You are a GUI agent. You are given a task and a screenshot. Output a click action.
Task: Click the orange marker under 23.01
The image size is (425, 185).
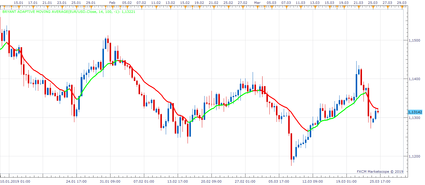coord(62,7)
